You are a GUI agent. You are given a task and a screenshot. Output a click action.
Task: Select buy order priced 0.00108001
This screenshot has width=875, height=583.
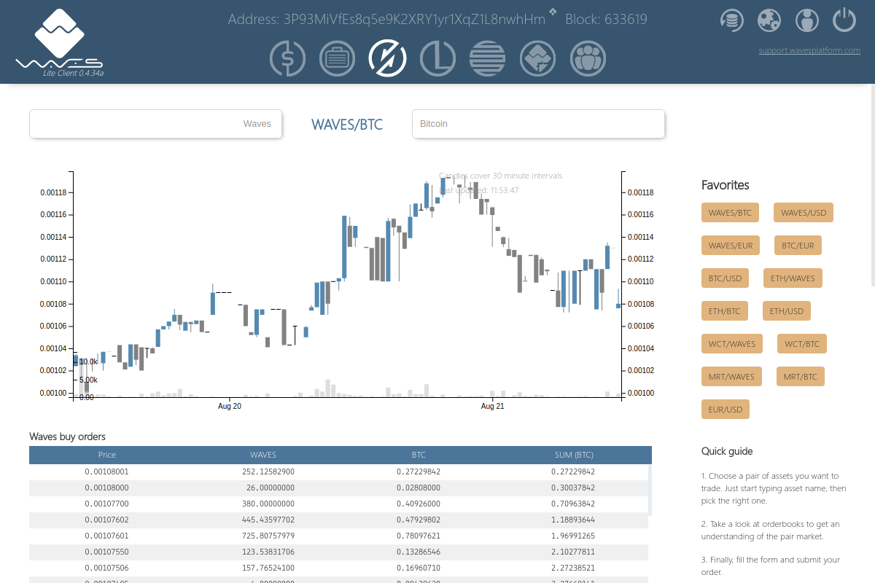338,472
